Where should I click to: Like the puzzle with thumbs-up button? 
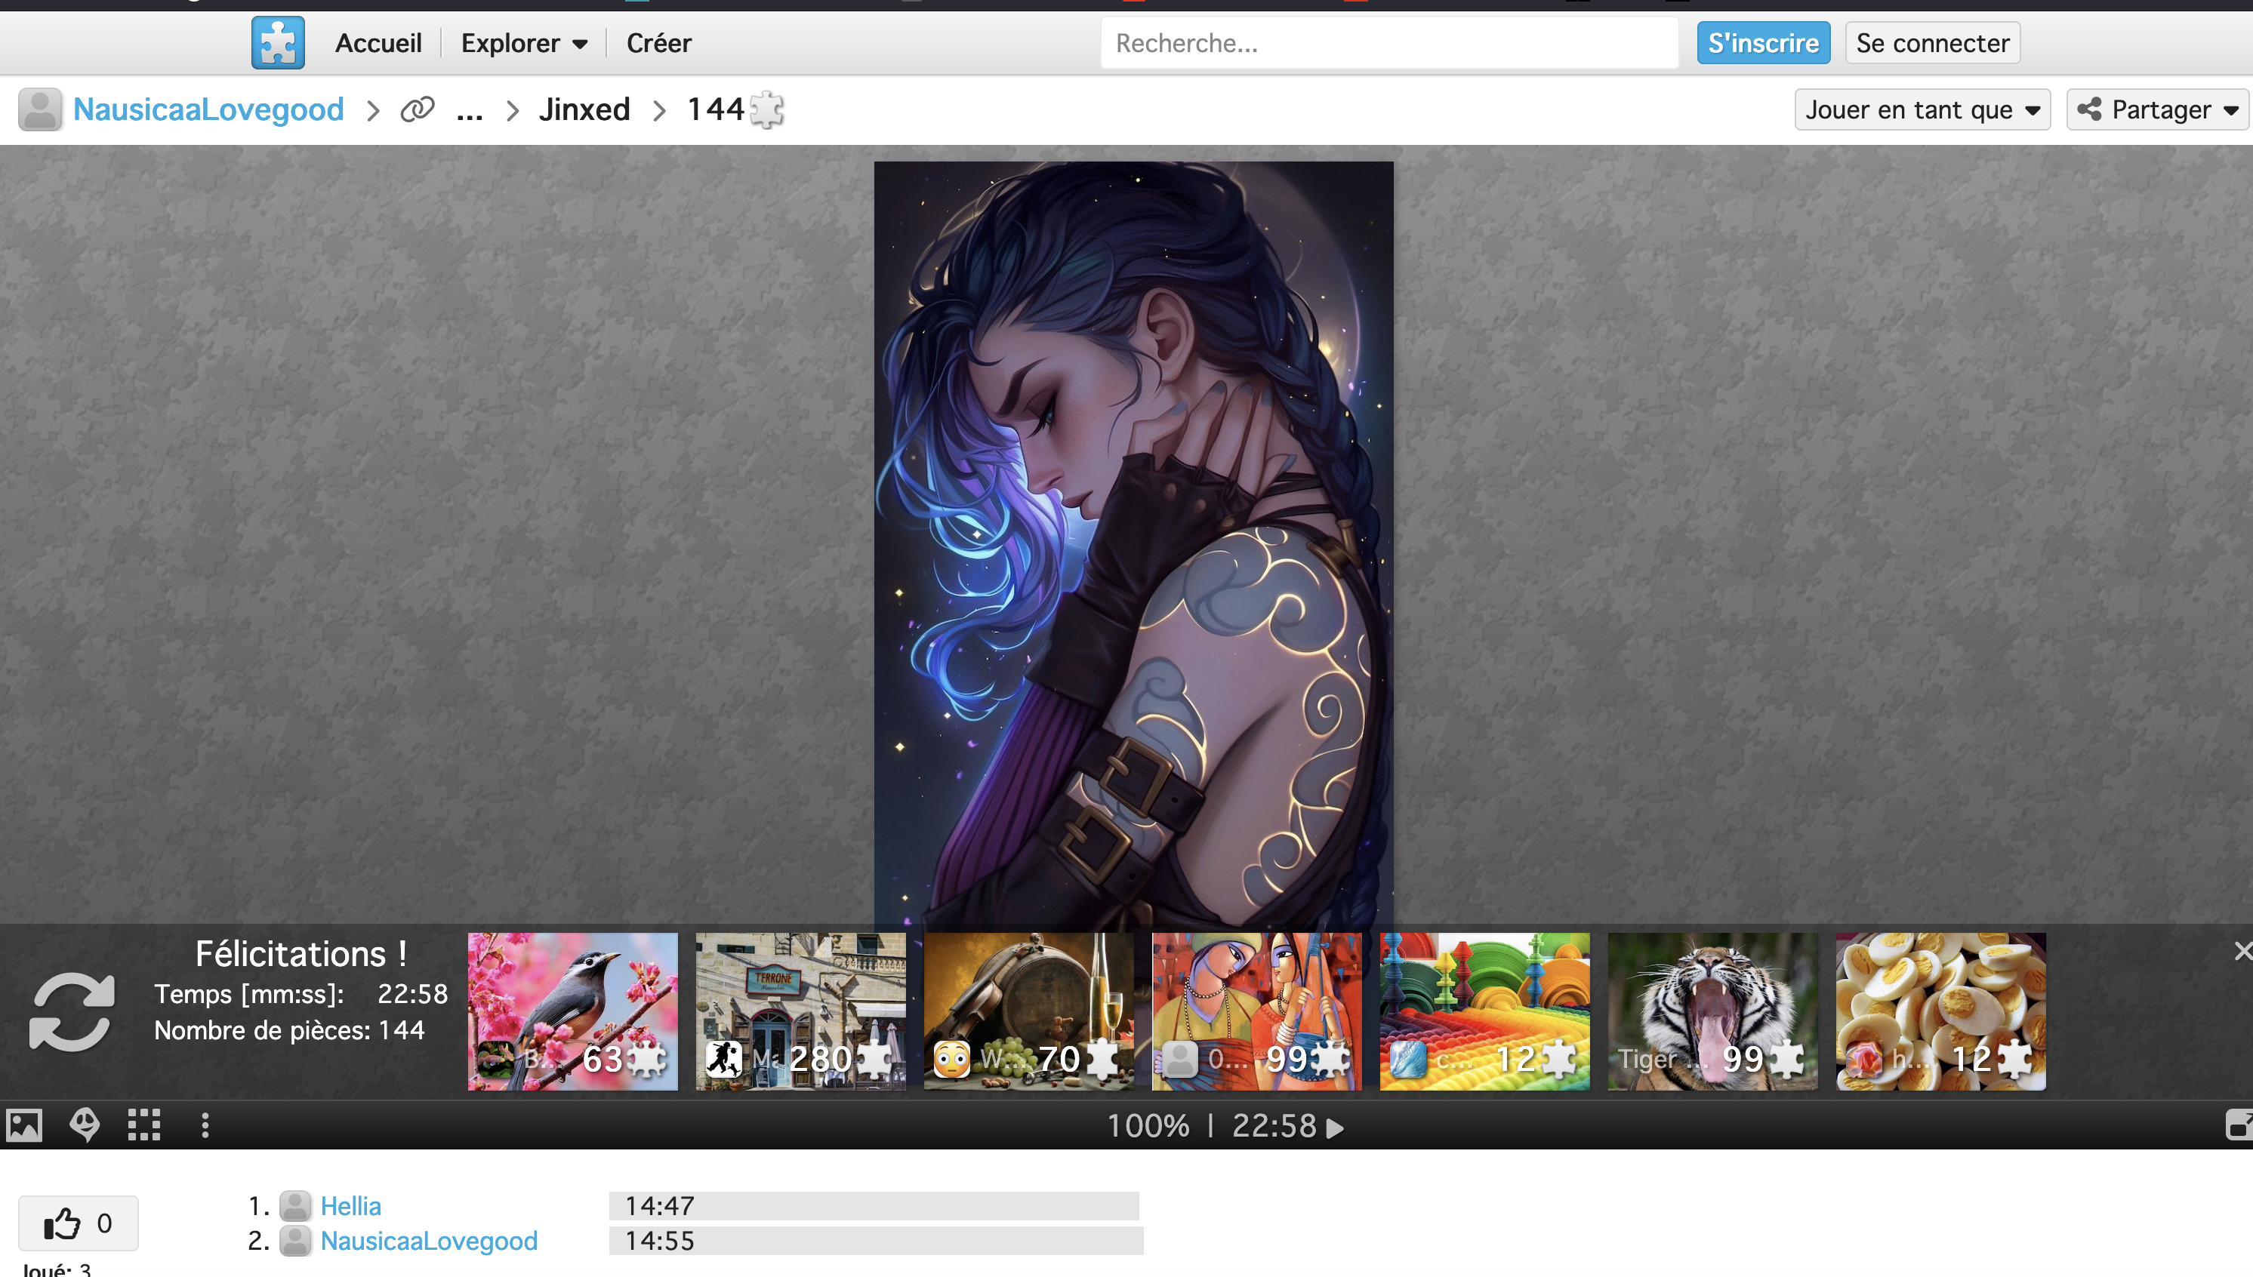click(x=78, y=1223)
